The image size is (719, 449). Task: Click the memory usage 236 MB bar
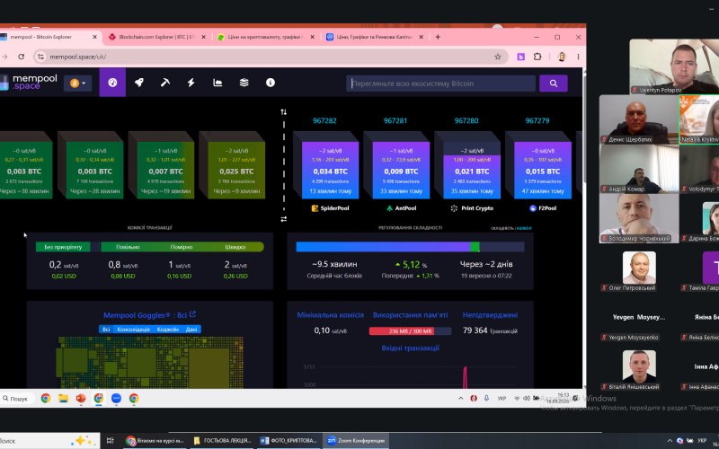pyautogui.click(x=410, y=330)
